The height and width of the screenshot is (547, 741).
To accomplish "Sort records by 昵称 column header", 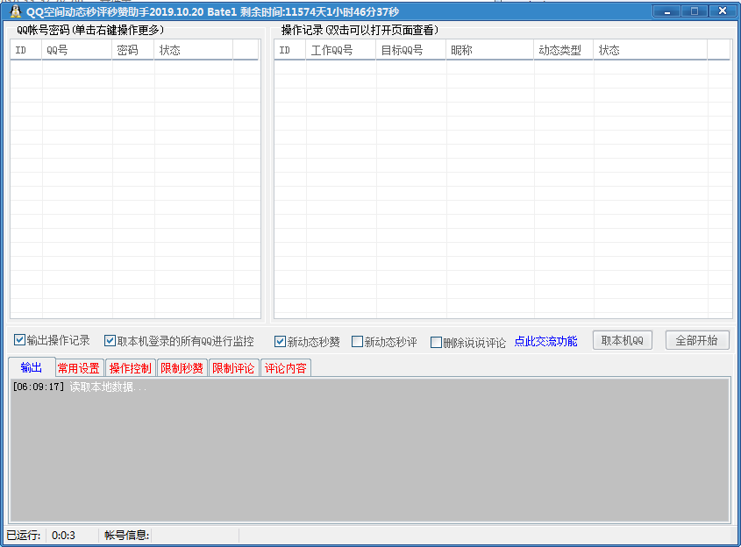I will pyautogui.click(x=490, y=50).
